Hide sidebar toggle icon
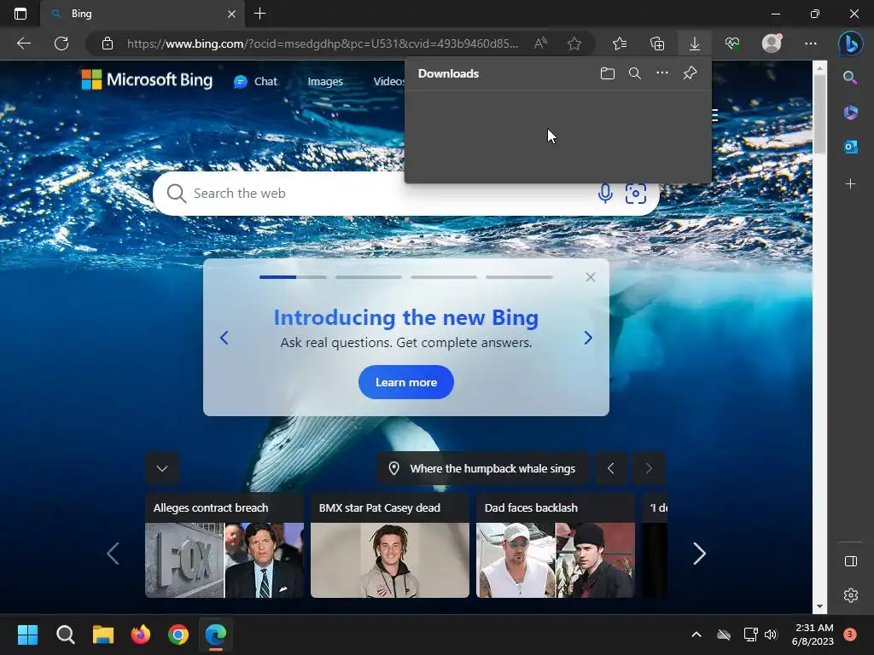874x655 pixels. [851, 561]
